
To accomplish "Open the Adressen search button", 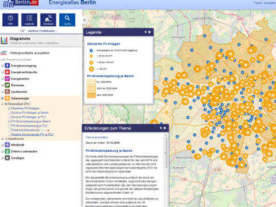I will pos(48,20).
